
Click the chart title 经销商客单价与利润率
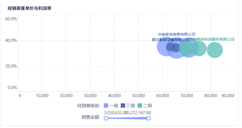pyautogui.click(x=30, y=8)
